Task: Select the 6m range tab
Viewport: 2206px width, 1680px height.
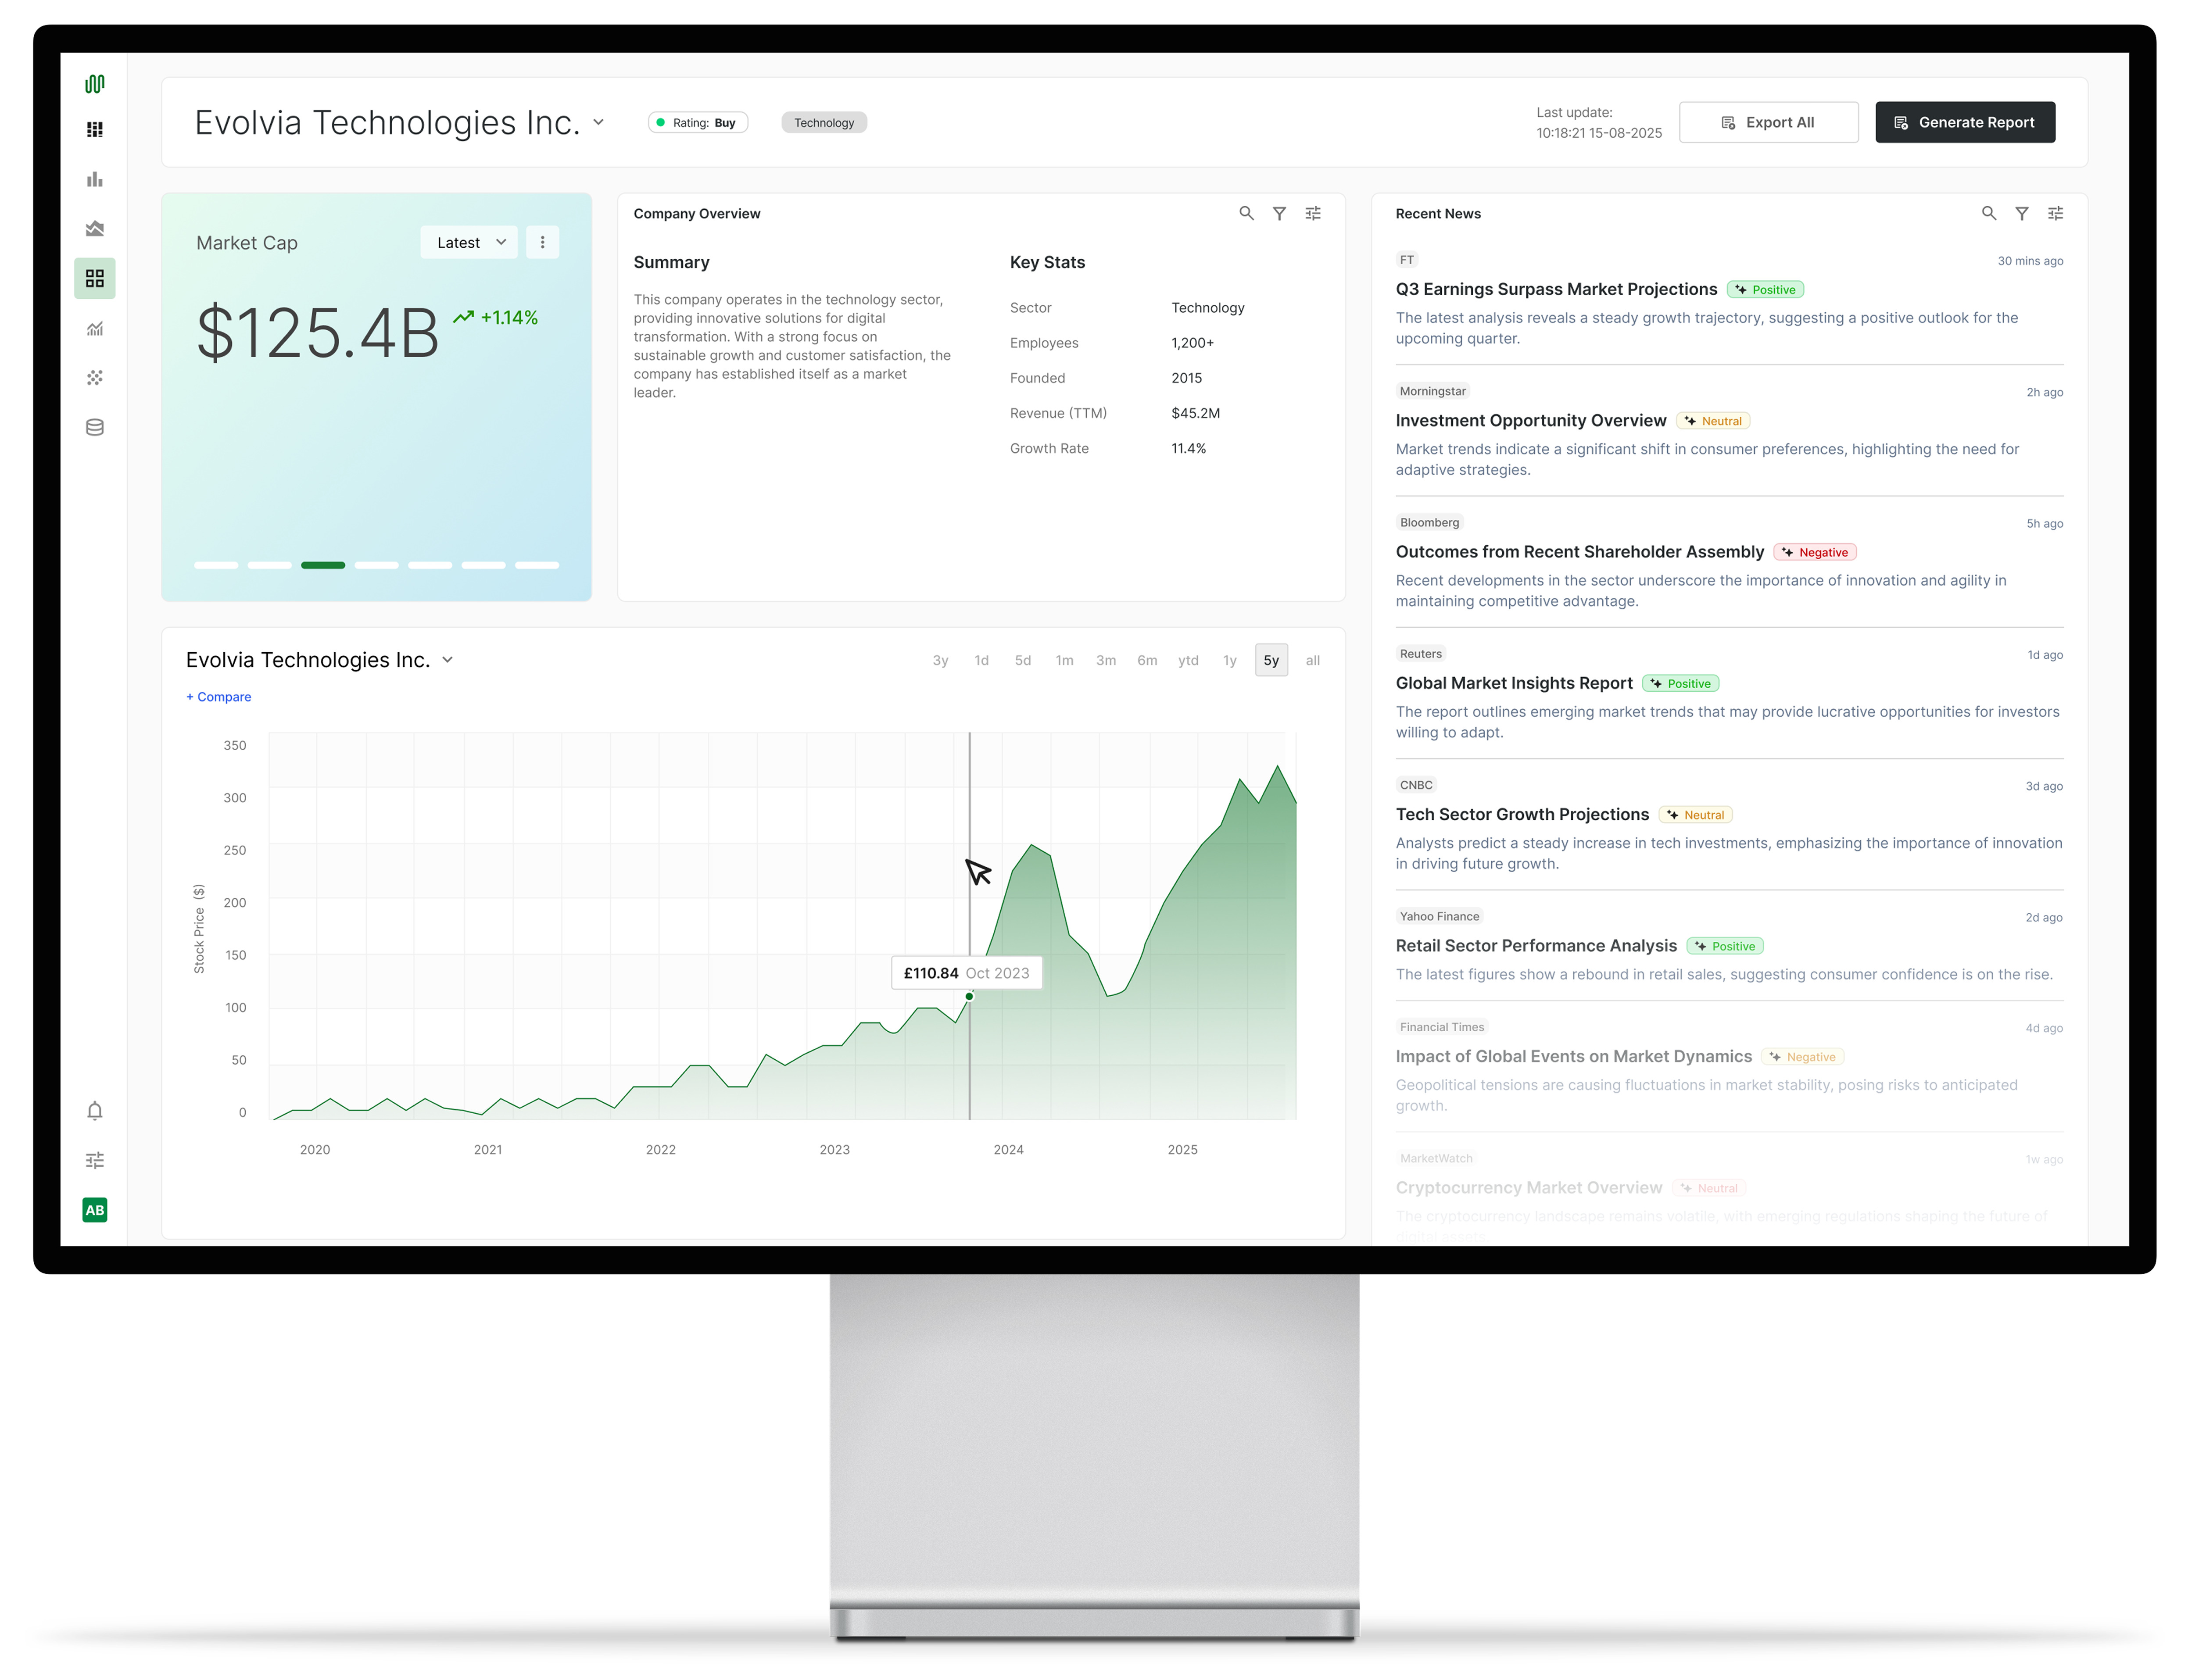Action: click(1147, 661)
